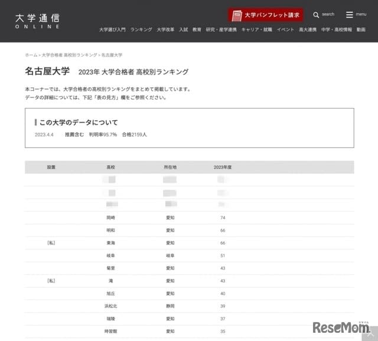Select the 滝 school name
378x341 pixels.
(x=110, y=281)
